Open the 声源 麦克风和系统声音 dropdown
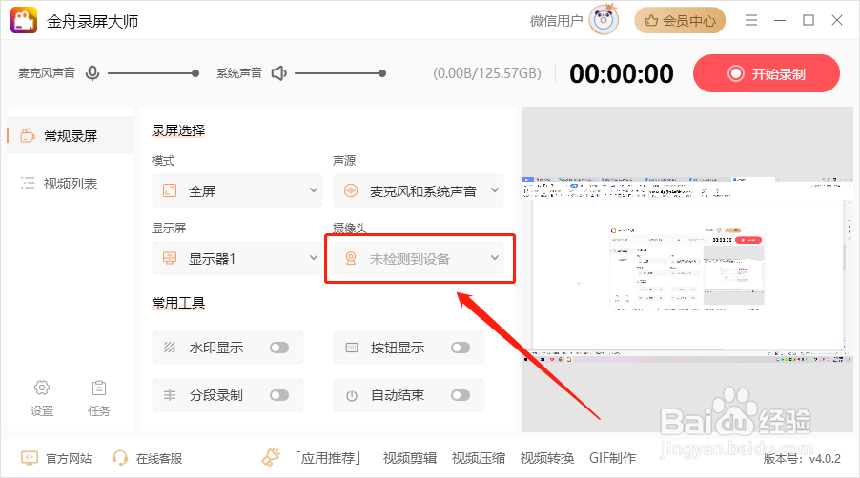 coord(418,190)
